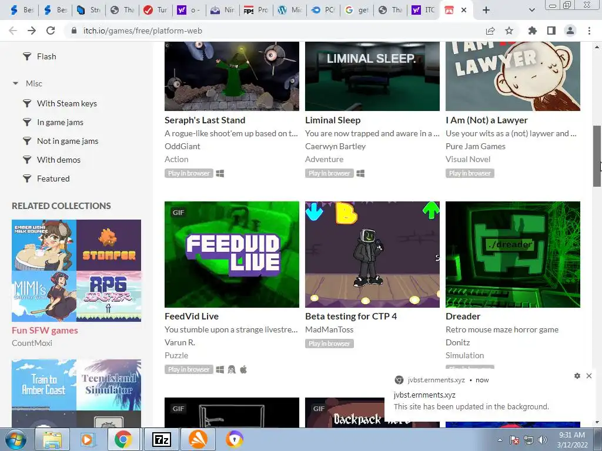Open a new browser tab
The height and width of the screenshot is (451, 602).
(486, 10)
